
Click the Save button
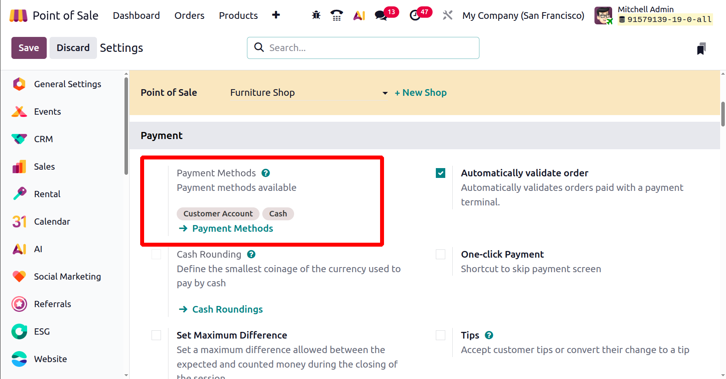click(x=29, y=48)
